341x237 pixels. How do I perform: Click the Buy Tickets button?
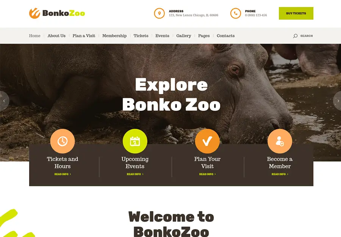[x=296, y=13]
